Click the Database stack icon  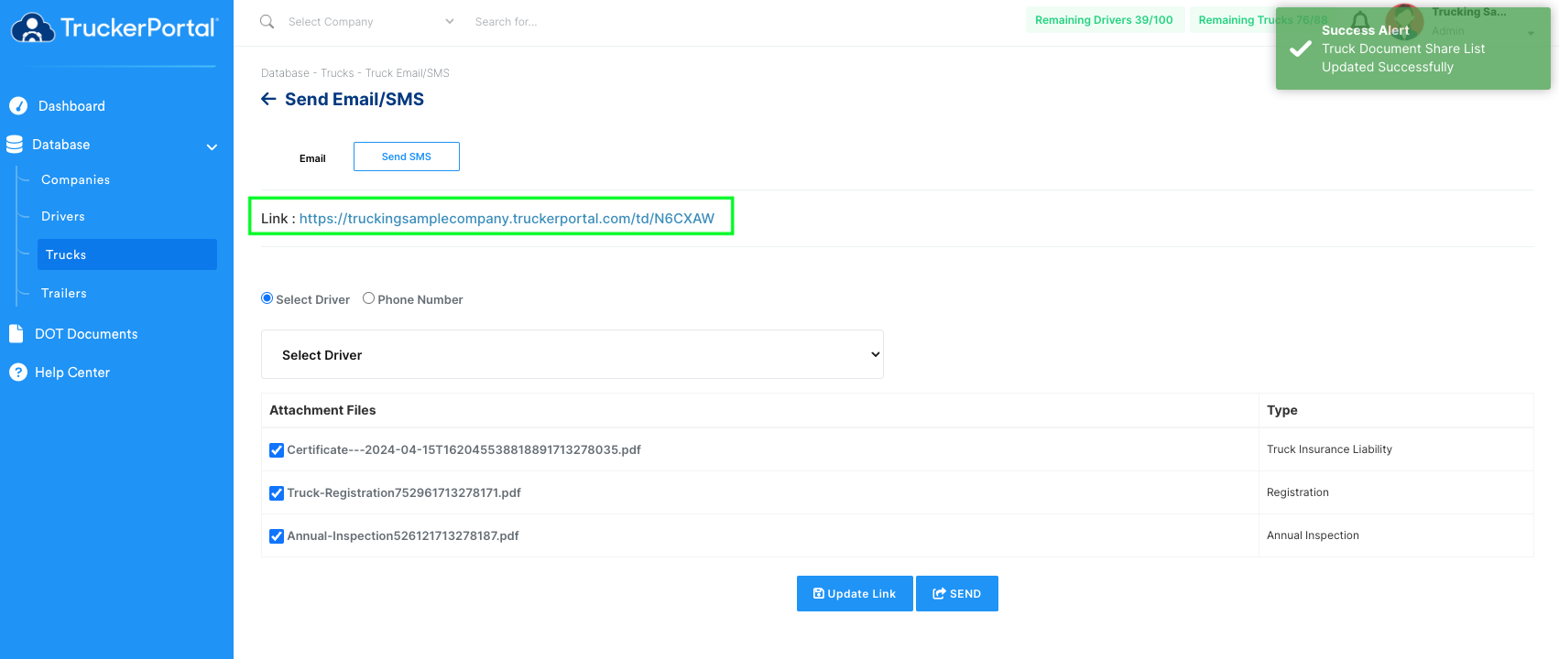pyautogui.click(x=15, y=145)
